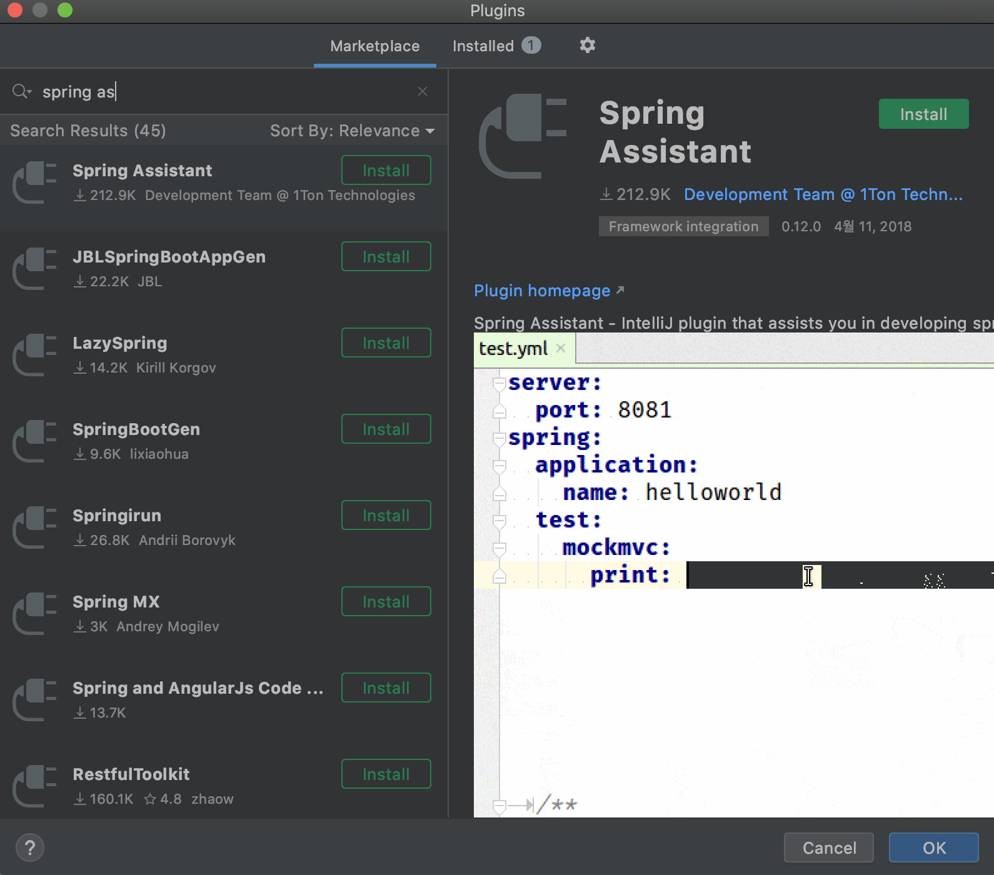Collapse the server node in yml preview
994x875 pixels.
(x=499, y=383)
